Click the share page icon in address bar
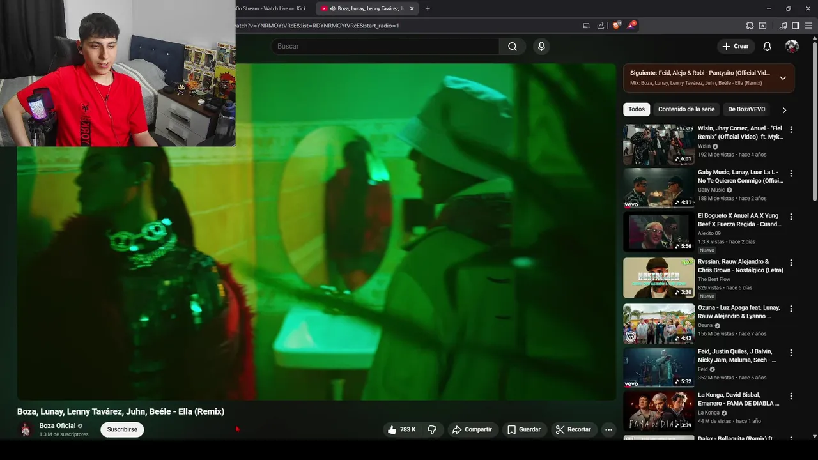The height and width of the screenshot is (460, 818). (x=601, y=26)
